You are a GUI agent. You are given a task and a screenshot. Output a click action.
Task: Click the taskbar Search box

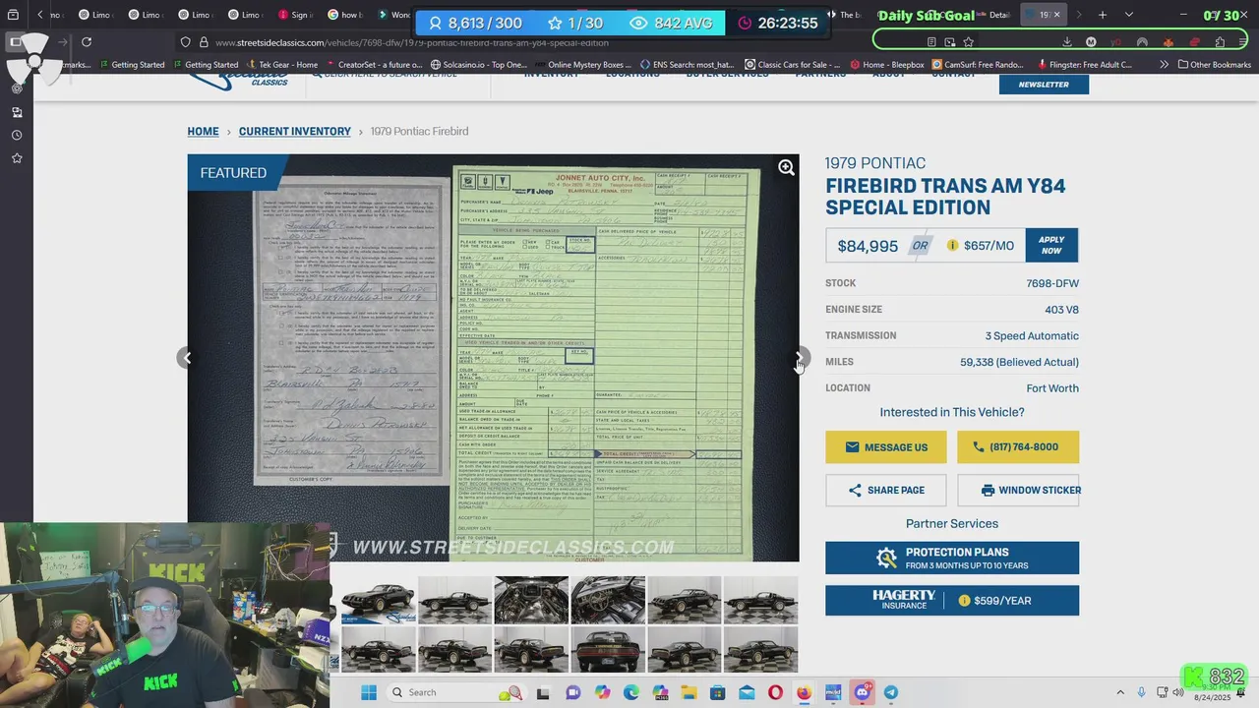pyautogui.click(x=457, y=692)
